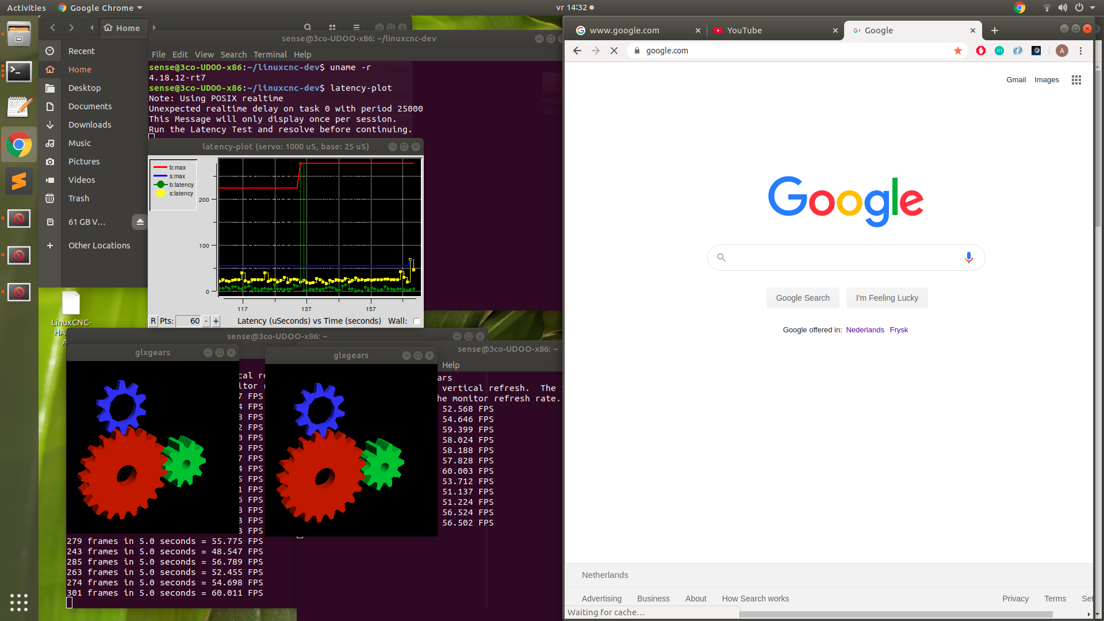Open the Images link
This screenshot has height=621, width=1104.
click(1046, 80)
